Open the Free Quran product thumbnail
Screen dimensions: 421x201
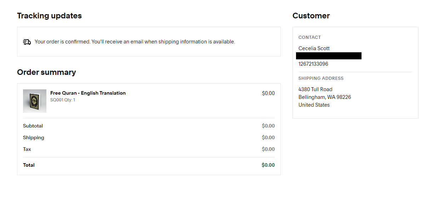pos(35,101)
